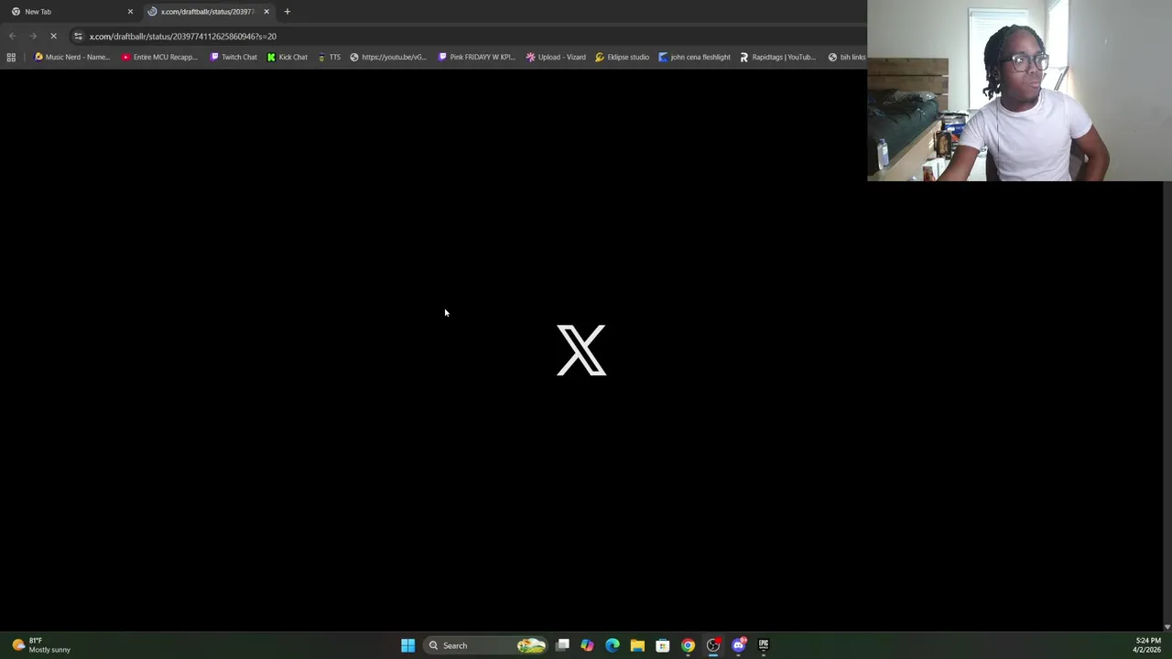Open the Kick Chat bookmark
This screenshot has width=1172, height=659.
287,57
